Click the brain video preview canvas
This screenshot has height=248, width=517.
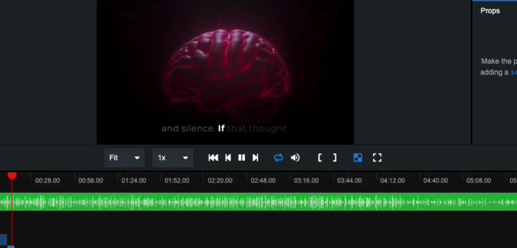click(225, 72)
